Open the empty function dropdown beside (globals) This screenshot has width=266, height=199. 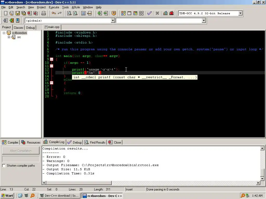tap(204, 20)
